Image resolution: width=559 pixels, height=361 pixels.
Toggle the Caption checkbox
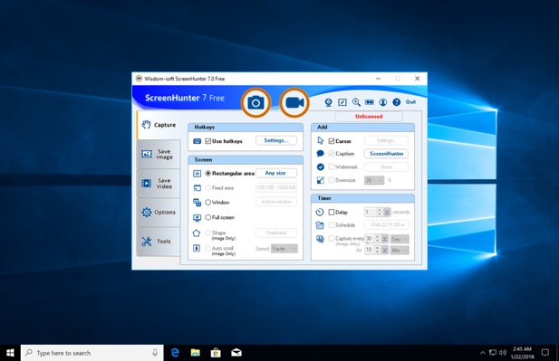tap(332, 154)
